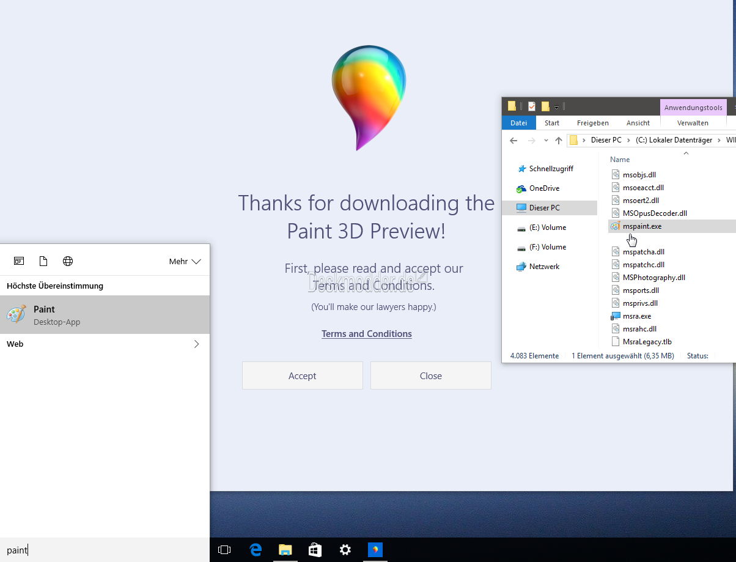Screen dimensions: 736x562
Task: Go forward in File Explorer
Action: [532, 140]
